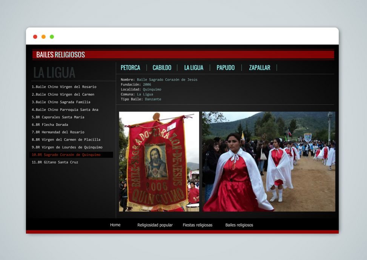Go to Home in footer navigation
367x260 pixels.
[115, 225]
